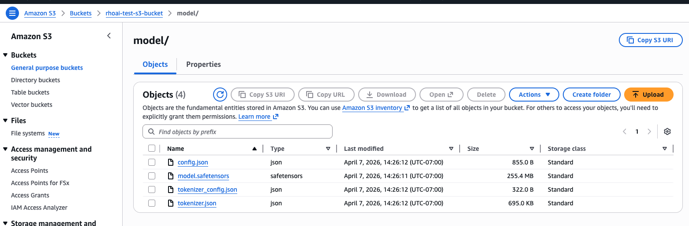The width and height of the screenshot is (689, 226).
Task: Open the Amazon S3 inventory link
Action: (372, 108)
